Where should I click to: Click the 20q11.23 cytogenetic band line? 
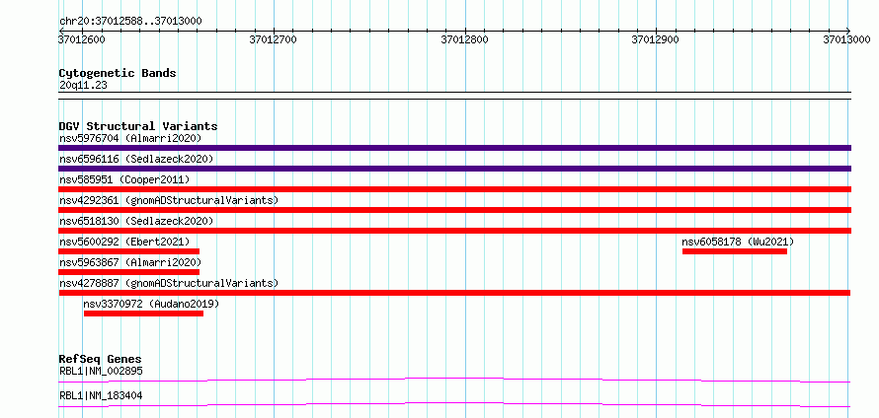click(454, 96)
